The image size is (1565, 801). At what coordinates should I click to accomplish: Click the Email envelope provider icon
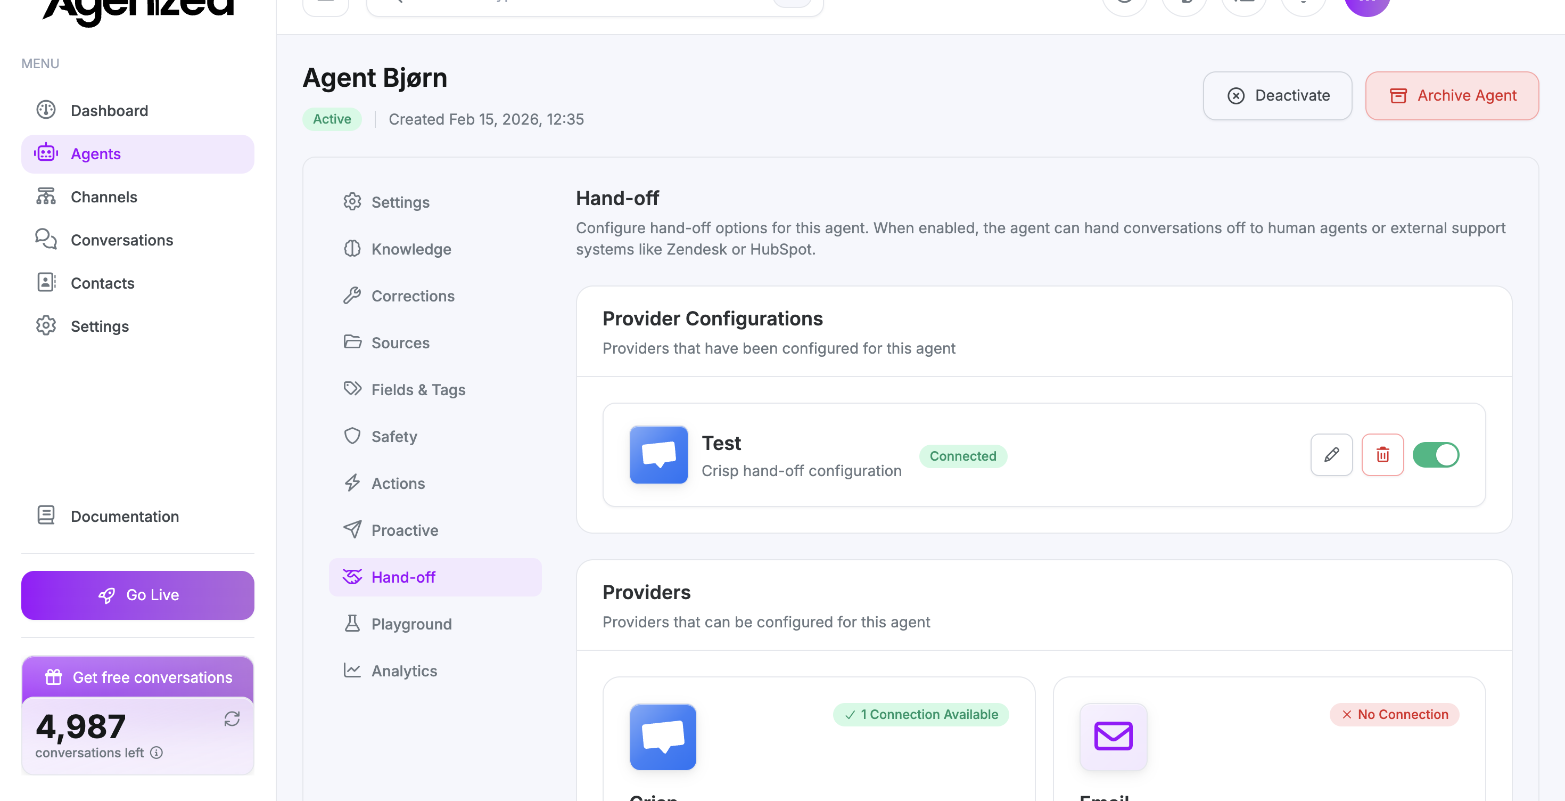tap(1113, 737)
